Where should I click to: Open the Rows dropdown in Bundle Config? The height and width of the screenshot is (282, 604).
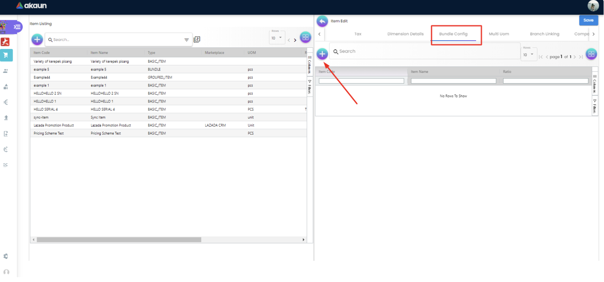point(529,55)
